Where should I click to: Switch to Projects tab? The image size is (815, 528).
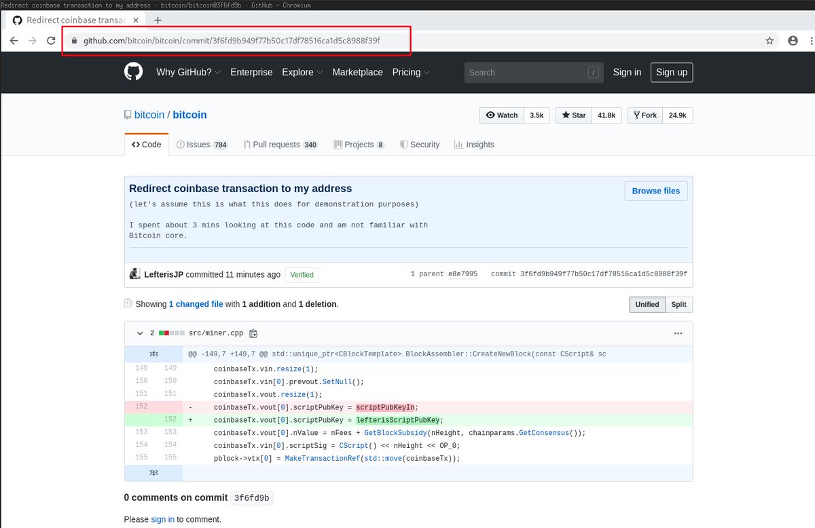point(359,145)
